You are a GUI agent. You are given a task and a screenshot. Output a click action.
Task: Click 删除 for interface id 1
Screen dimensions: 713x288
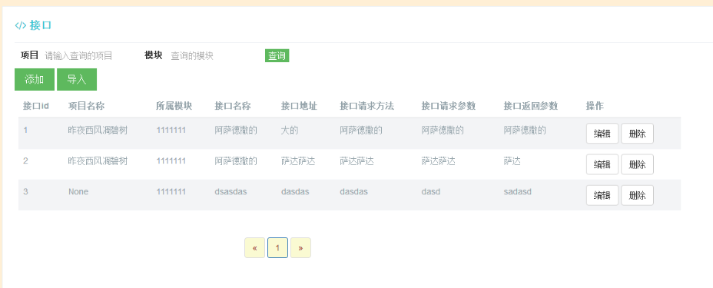coord(637,134)
